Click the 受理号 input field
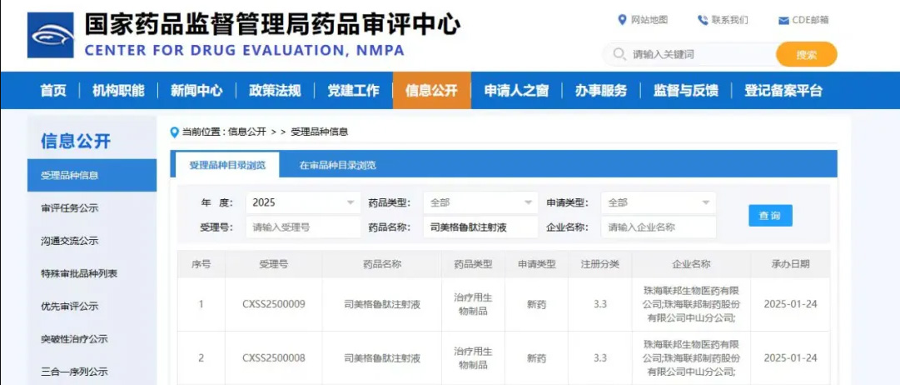 (303, 227)
